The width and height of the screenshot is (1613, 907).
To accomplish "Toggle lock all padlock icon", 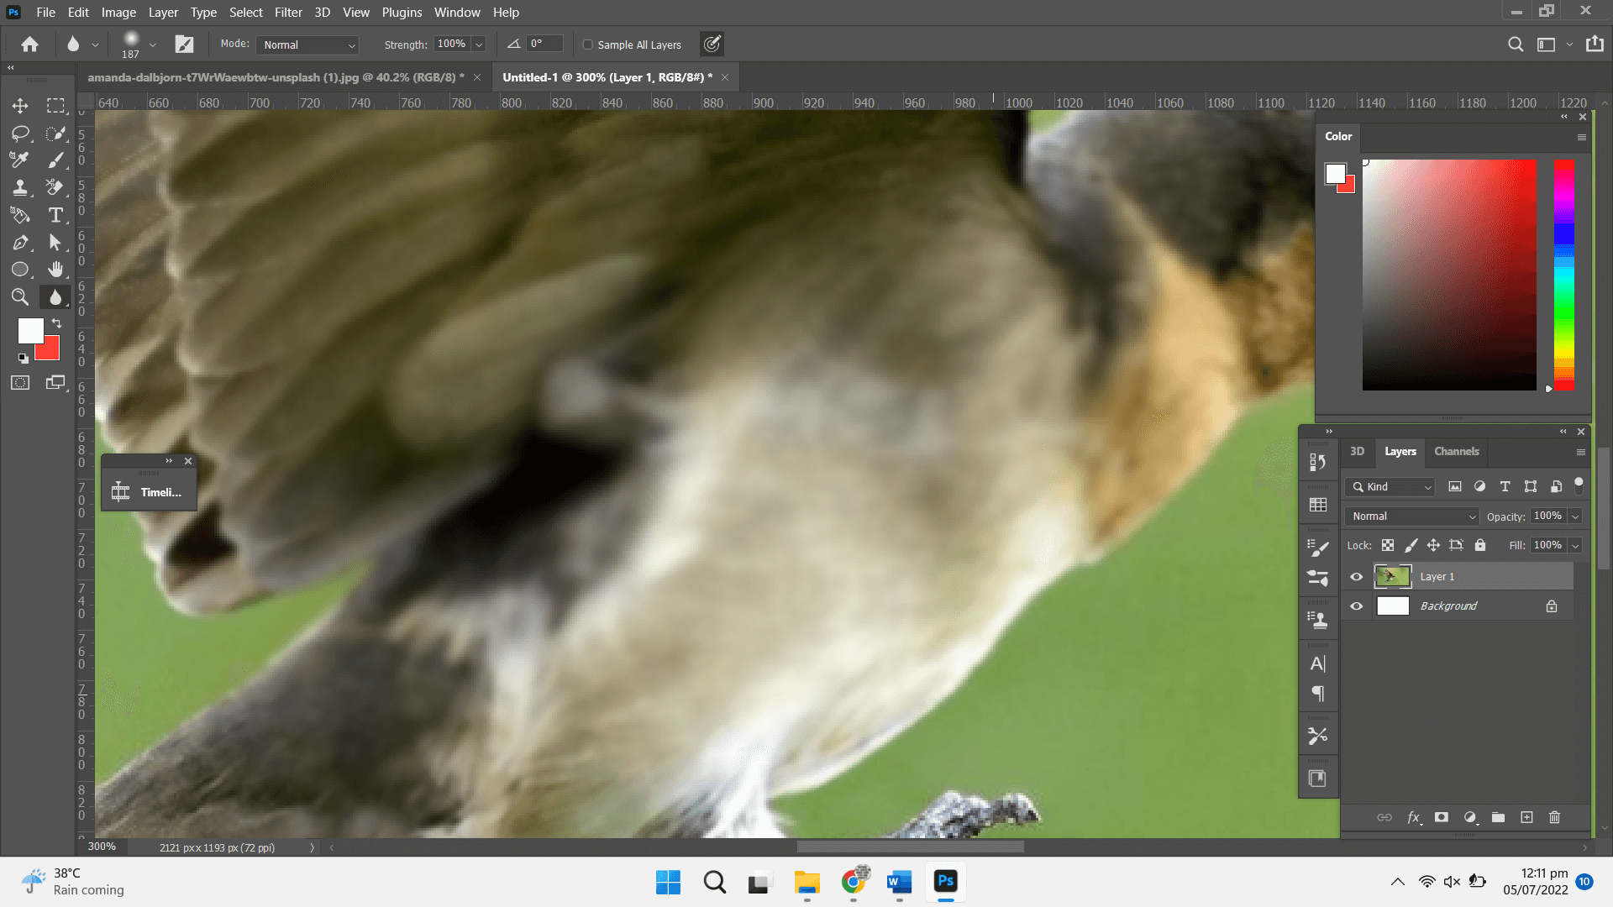I will point(1480,546).
